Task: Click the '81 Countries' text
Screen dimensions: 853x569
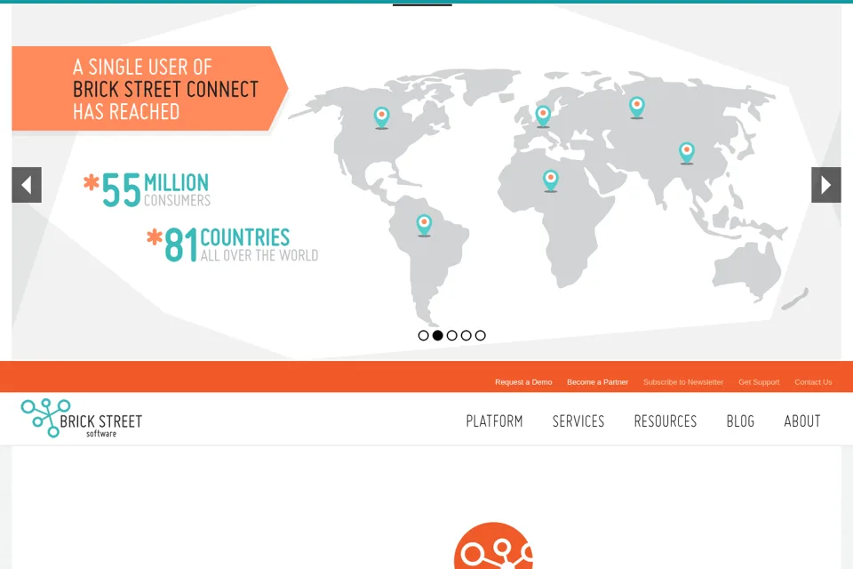Action: coord(232,244)
